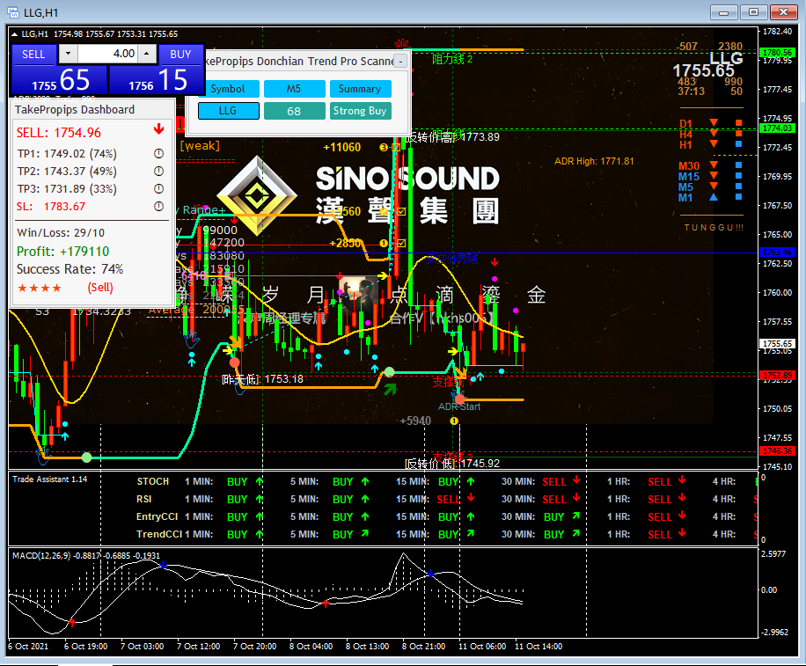Viewport: 806px width, 666px height.
Task: Click the current price 1755.65 axis label
Action: [777, 343]
